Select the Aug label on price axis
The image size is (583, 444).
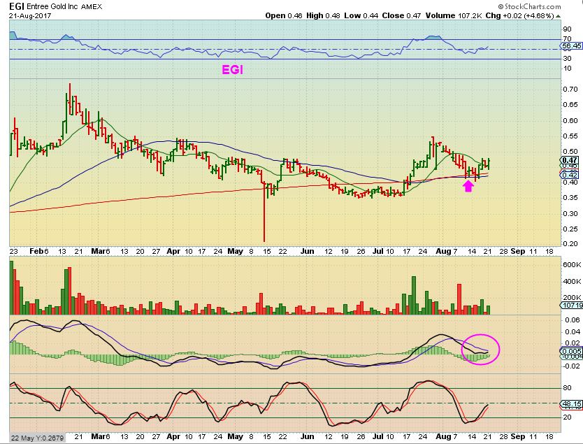[442, 251]
